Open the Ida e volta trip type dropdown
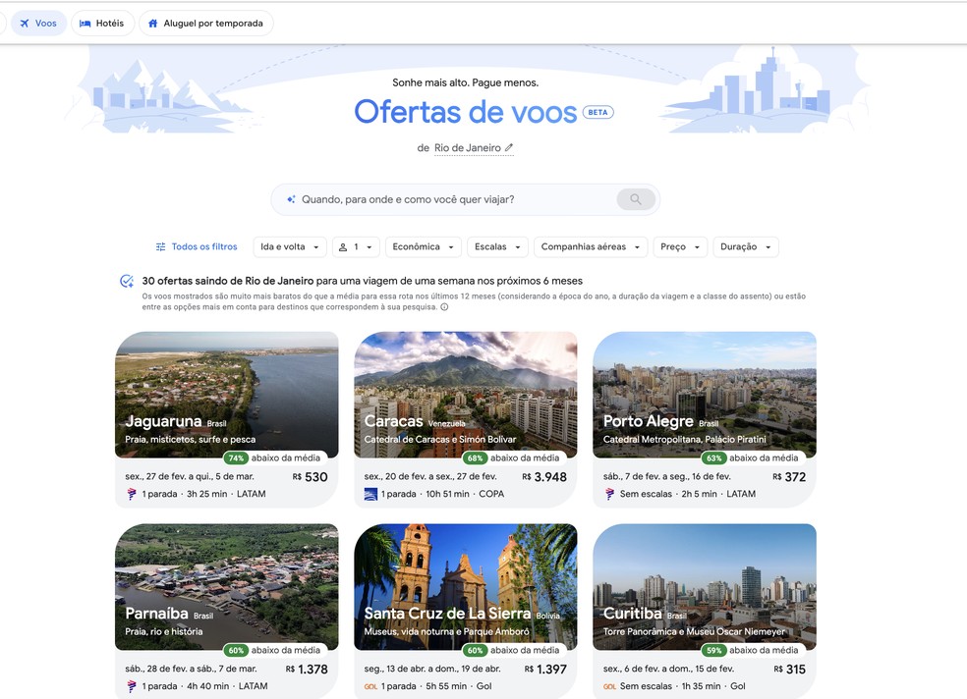 click(x=289, y=246)
